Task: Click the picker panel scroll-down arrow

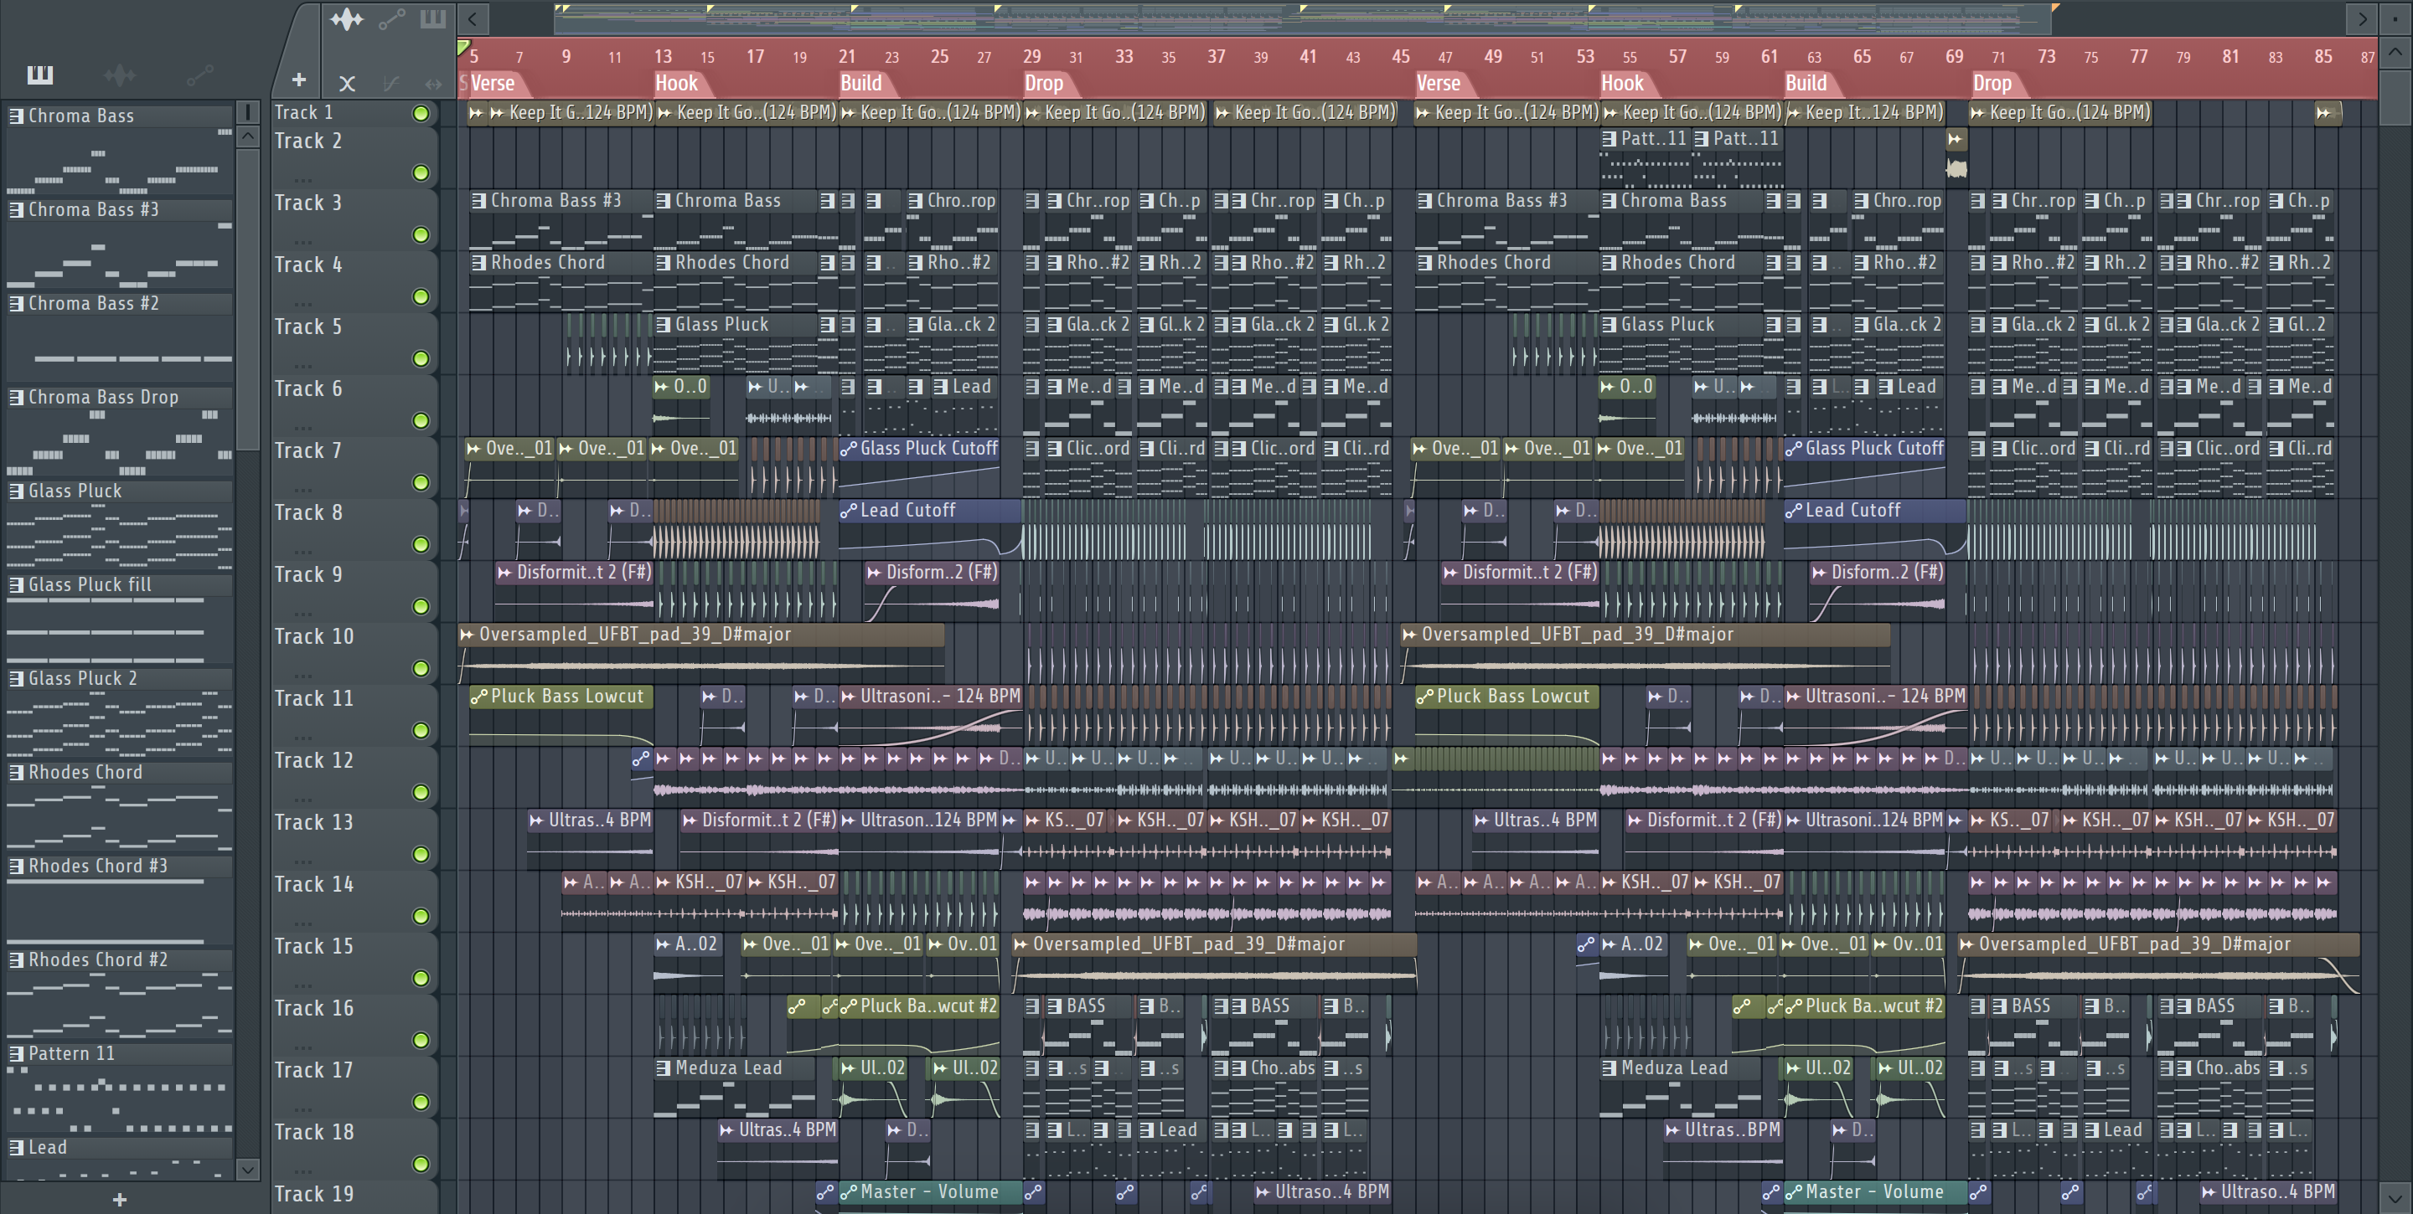Action: click(x=247, y=1168)
